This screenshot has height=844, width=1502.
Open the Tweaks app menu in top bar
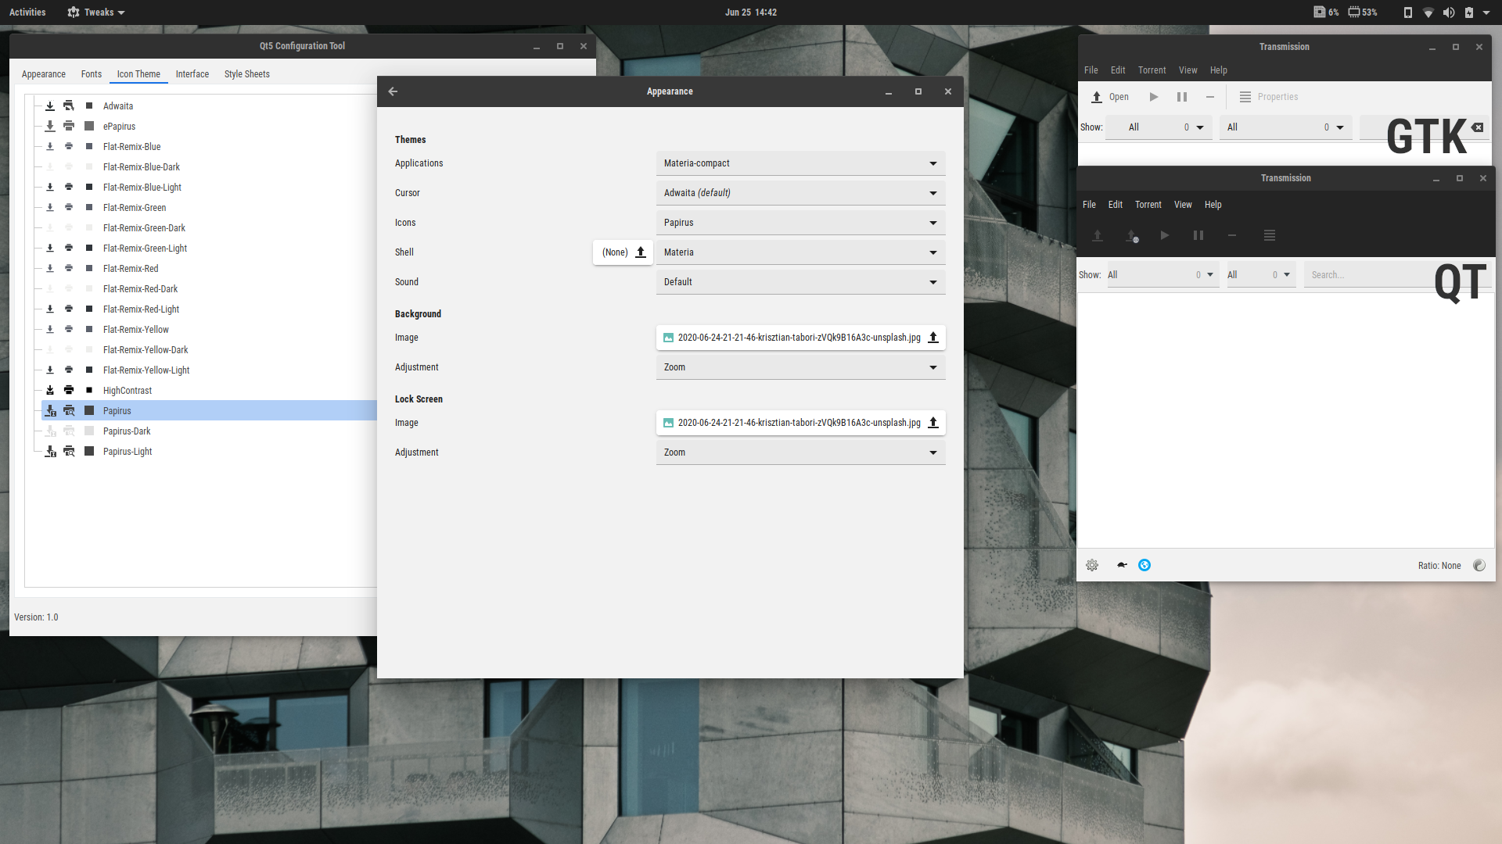click(96, 13)
